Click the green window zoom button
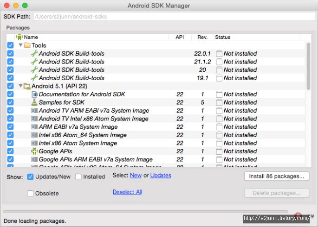 point(25,6)
